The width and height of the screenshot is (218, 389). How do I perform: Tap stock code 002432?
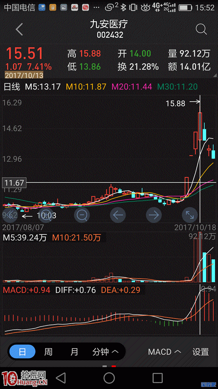(x=110, y=35)
